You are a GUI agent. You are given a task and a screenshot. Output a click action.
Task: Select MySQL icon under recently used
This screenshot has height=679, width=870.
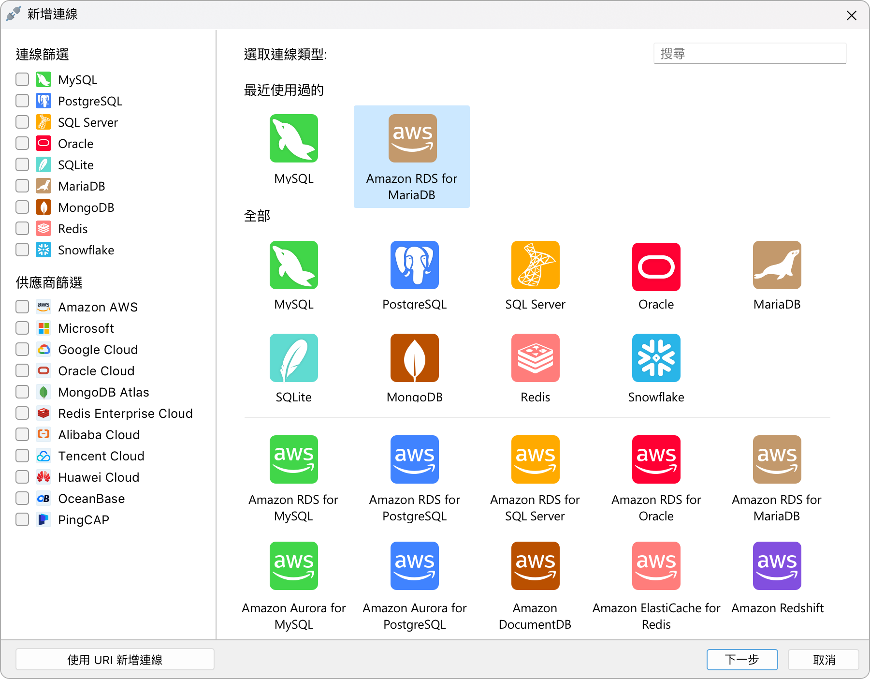click(x=294, y=138)
